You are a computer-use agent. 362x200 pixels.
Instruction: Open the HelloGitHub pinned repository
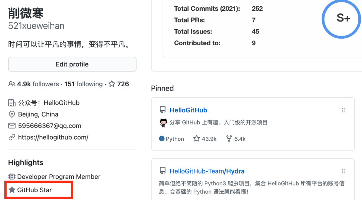pos(188,110)
